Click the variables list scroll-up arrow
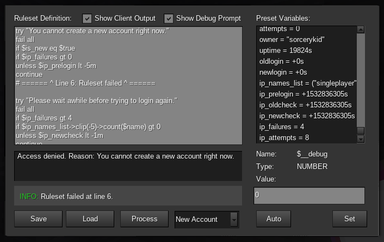This screenshot has height=242, width=384. (361, 29)
